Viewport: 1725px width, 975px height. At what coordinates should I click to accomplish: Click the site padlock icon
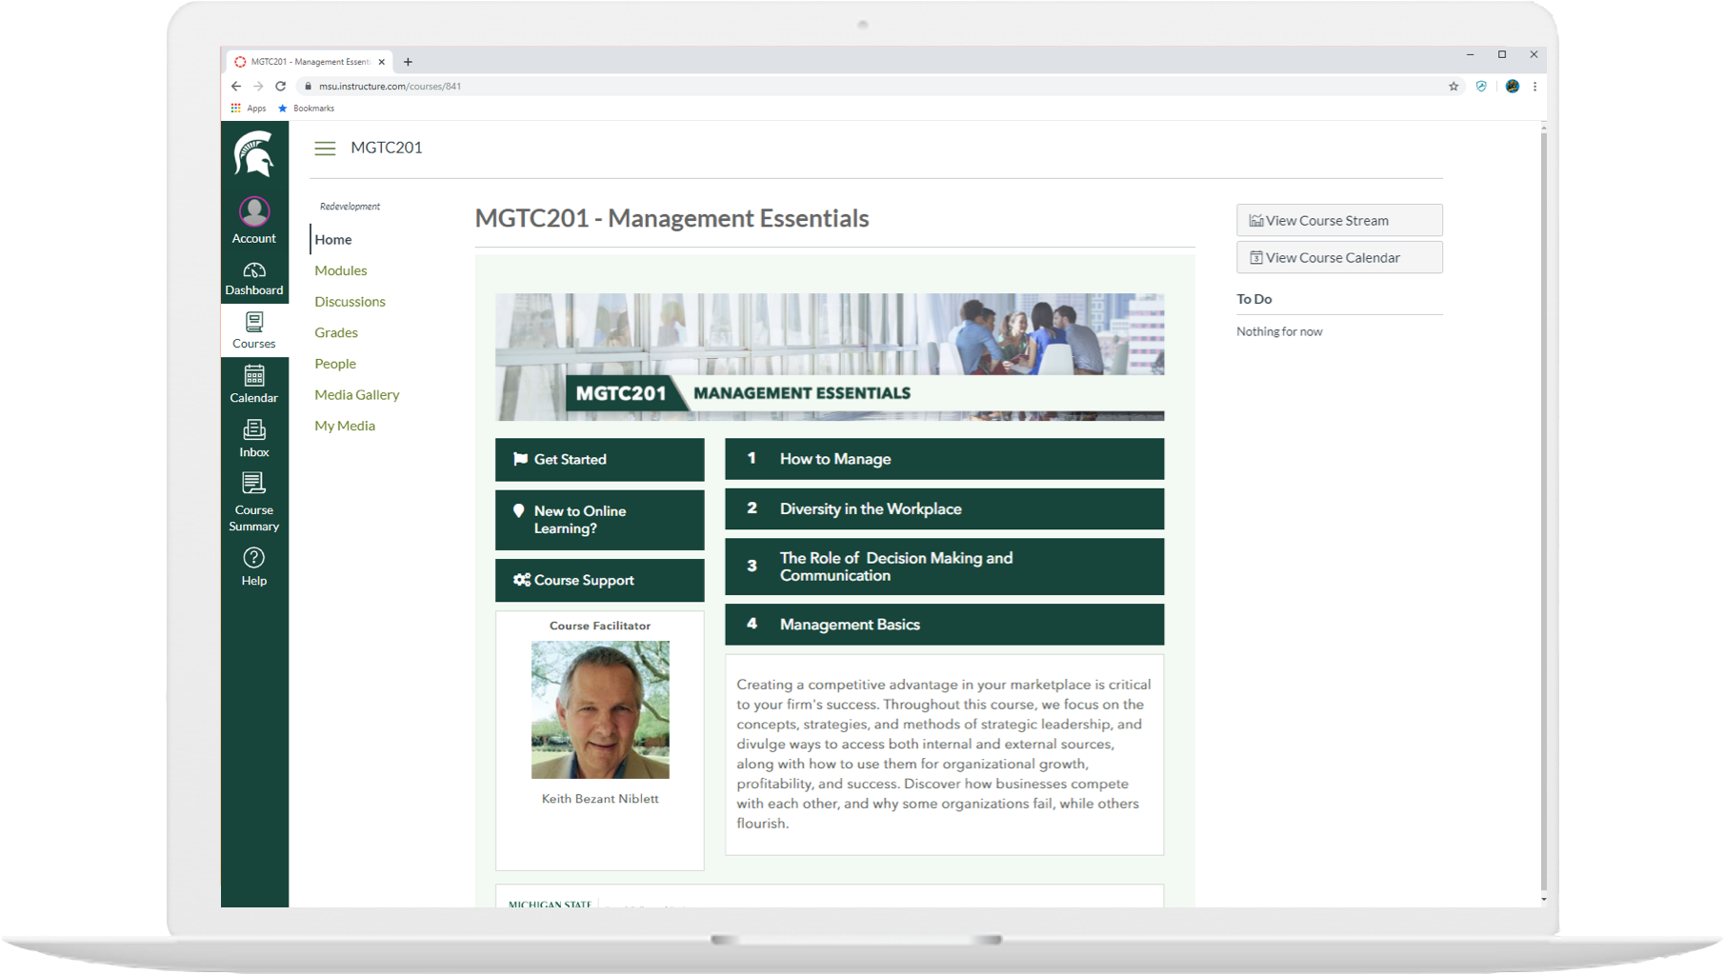[x=308, y=86]
